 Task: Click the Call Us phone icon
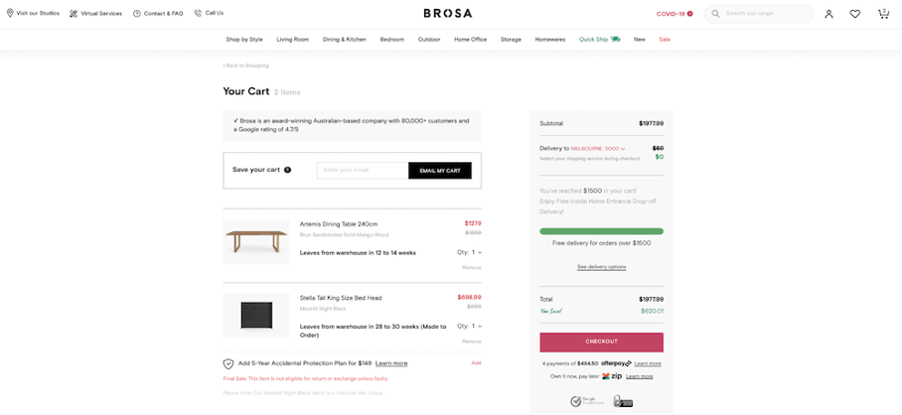pyautogui.click(x=198, y=13)
